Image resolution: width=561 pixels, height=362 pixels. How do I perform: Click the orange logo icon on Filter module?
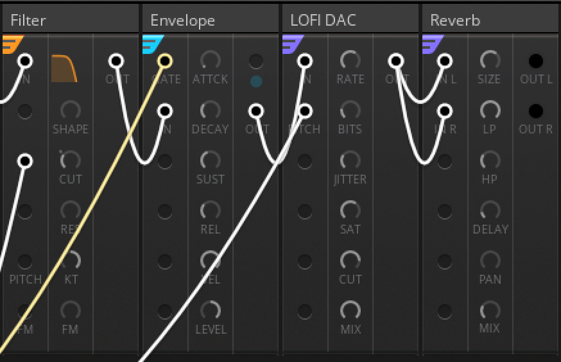tap(12, 44)
